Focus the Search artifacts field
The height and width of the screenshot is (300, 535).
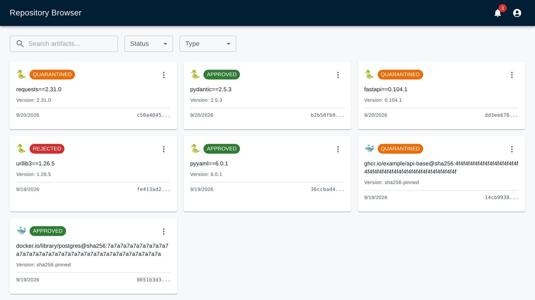click(64, 44)
